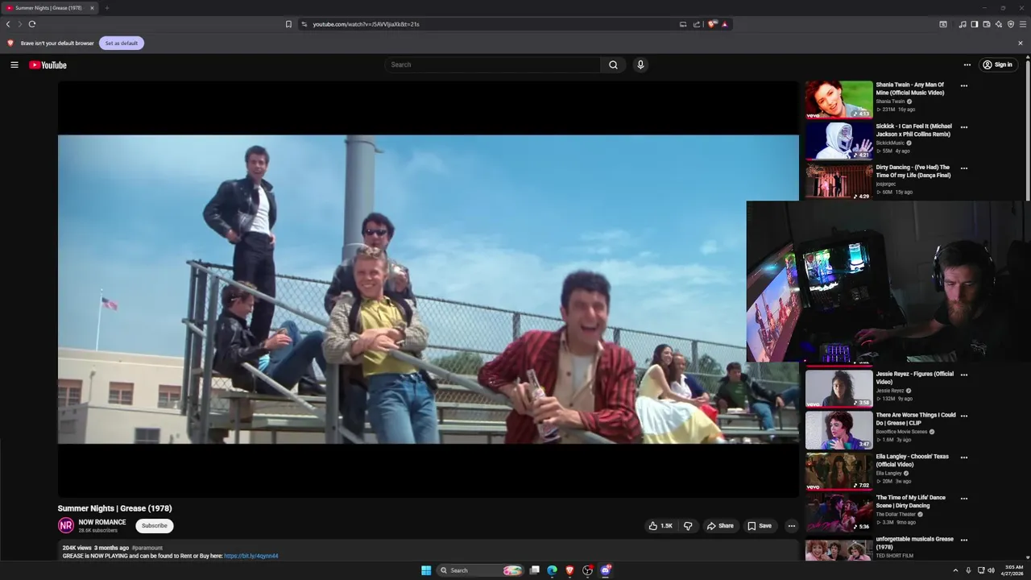The height and width of the screenshot is (580, 1031).
Task: Click the Shania Twain channel name
Action: coord(890,101)
